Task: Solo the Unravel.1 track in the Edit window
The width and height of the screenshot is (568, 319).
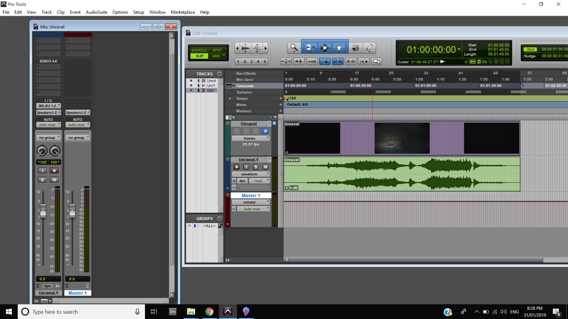Action: 256,167
